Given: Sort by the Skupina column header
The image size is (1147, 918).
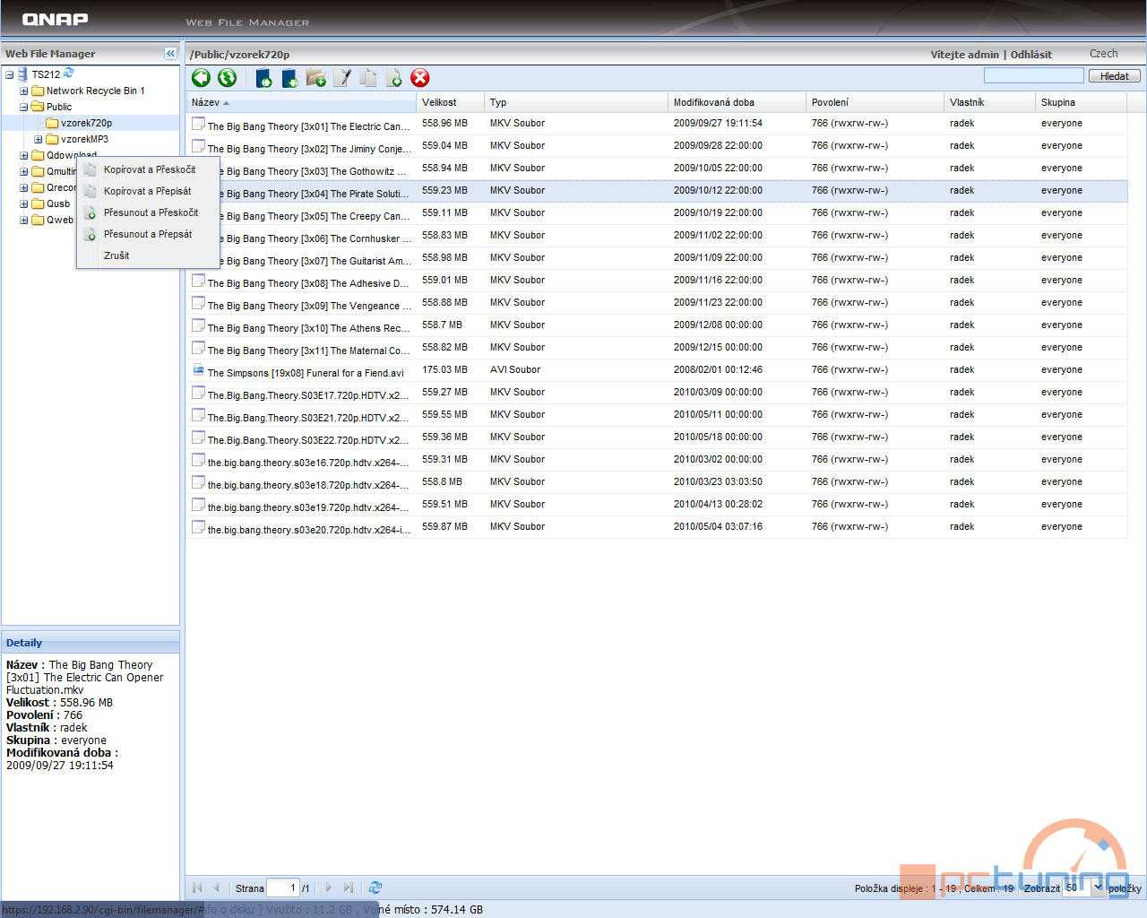Looking at the screenshot, I should point(1081,102).
